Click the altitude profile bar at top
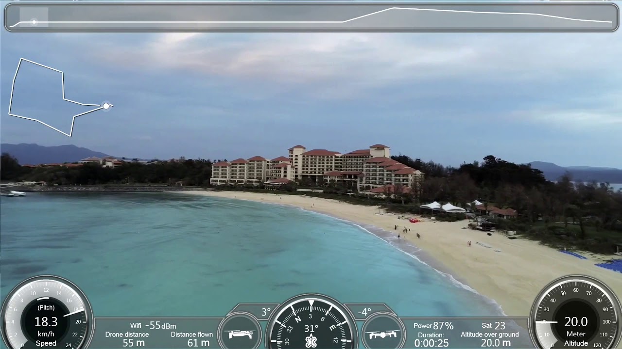Image resolution: width=622 pixels, height=349 pixels. tap(311, 17)
